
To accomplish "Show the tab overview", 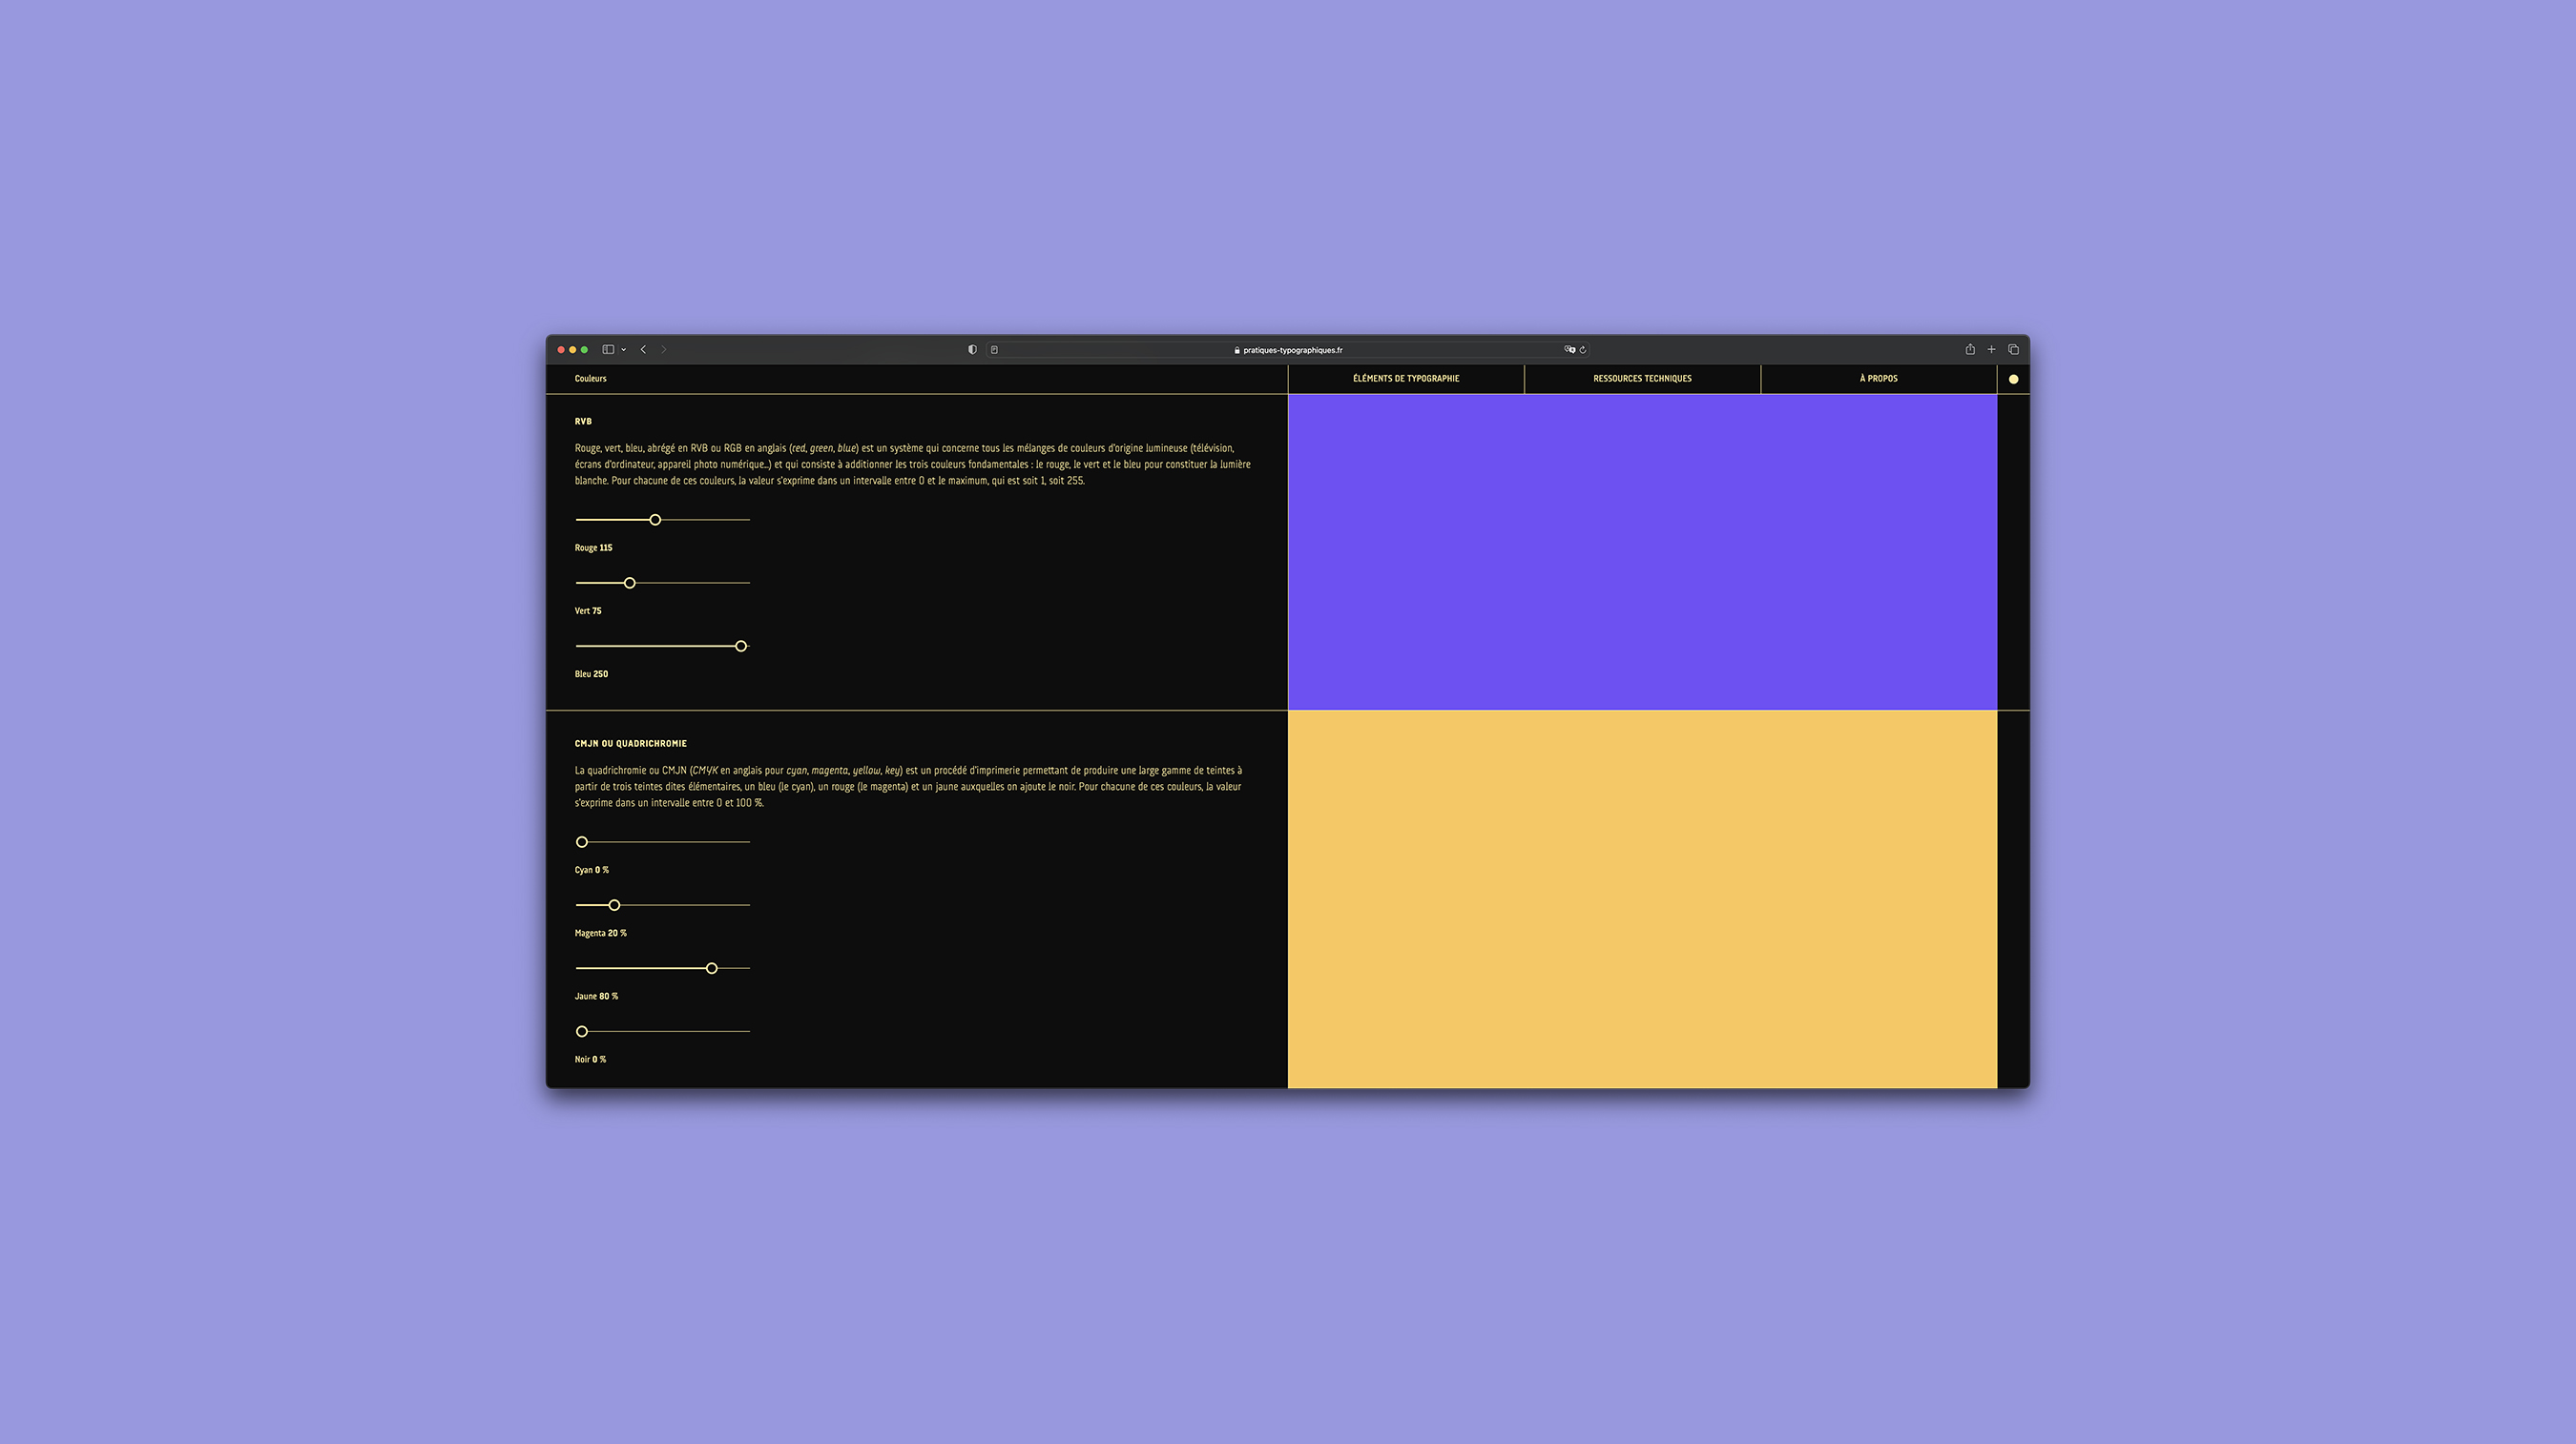I will [2013, 349].
